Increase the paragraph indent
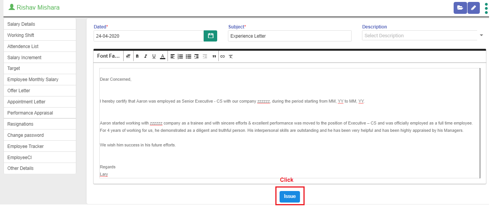This screenshot has width=501, height=206. click(x=196, y=56)
